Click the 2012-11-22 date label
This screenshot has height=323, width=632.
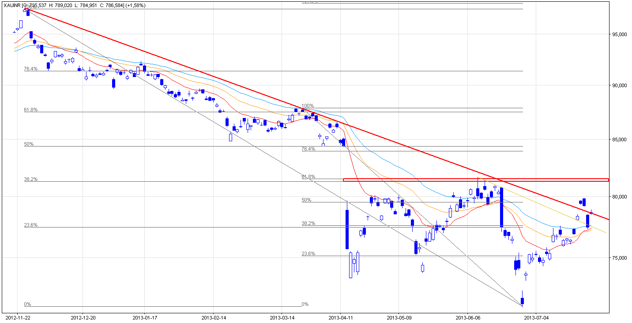point(17,317)
